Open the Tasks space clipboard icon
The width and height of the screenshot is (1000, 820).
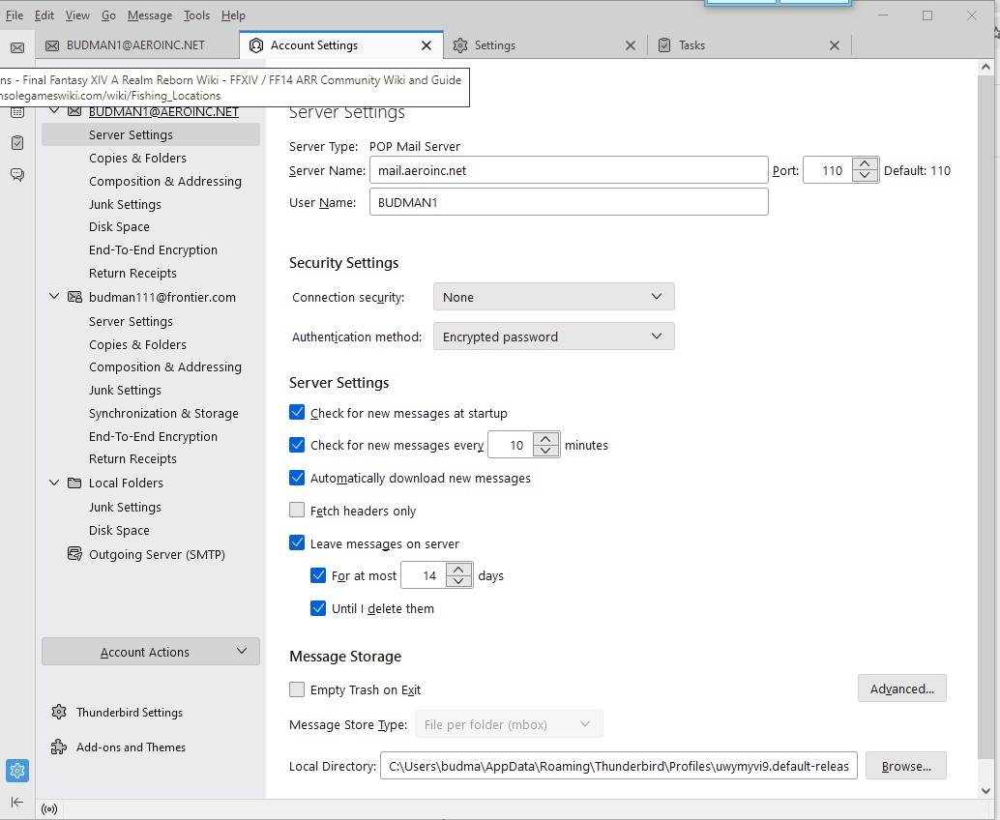pos(17,143)
